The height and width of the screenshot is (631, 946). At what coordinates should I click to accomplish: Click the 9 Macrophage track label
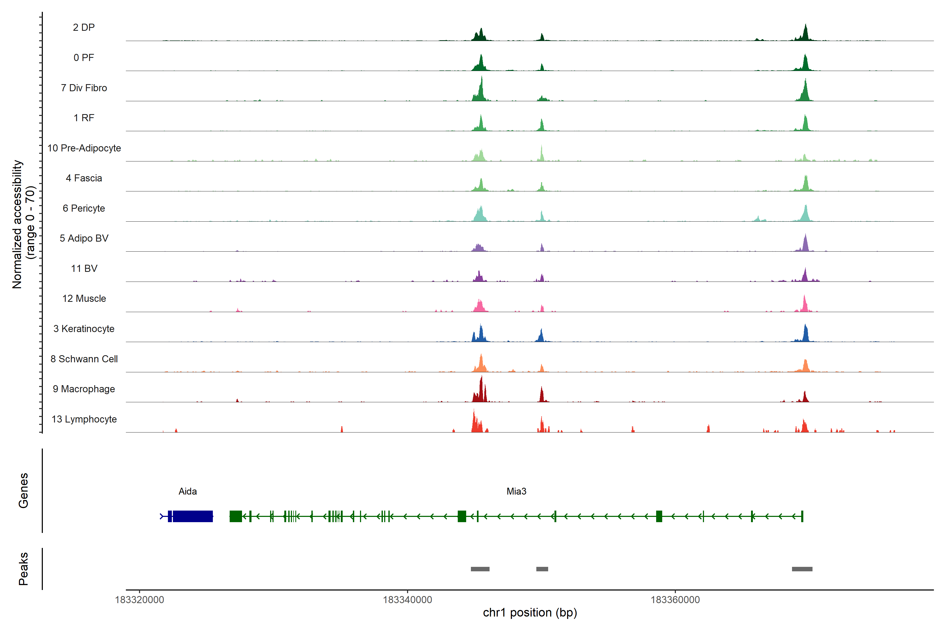click(84, 389)
